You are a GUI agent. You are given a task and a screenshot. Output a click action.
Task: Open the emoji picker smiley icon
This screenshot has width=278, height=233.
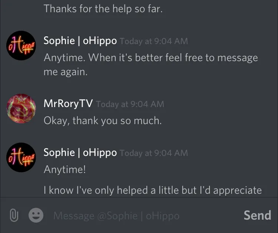pyautogui.click(x=36, y=215)
